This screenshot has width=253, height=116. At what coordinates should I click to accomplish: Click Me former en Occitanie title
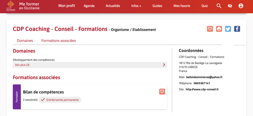[x=29, y=6]
